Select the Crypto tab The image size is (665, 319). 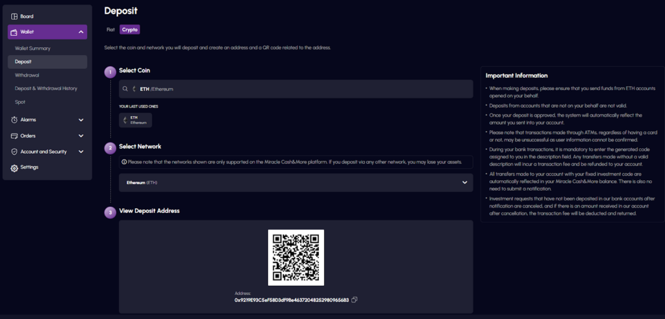130,30
